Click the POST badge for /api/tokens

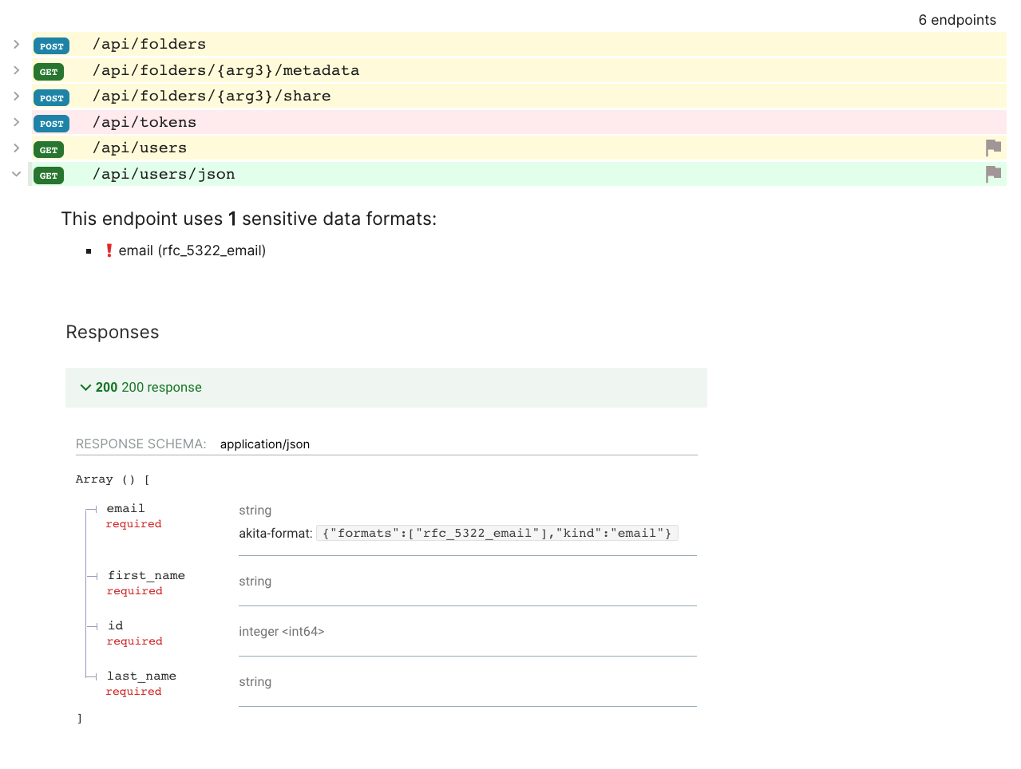click(x=52, y=124)
